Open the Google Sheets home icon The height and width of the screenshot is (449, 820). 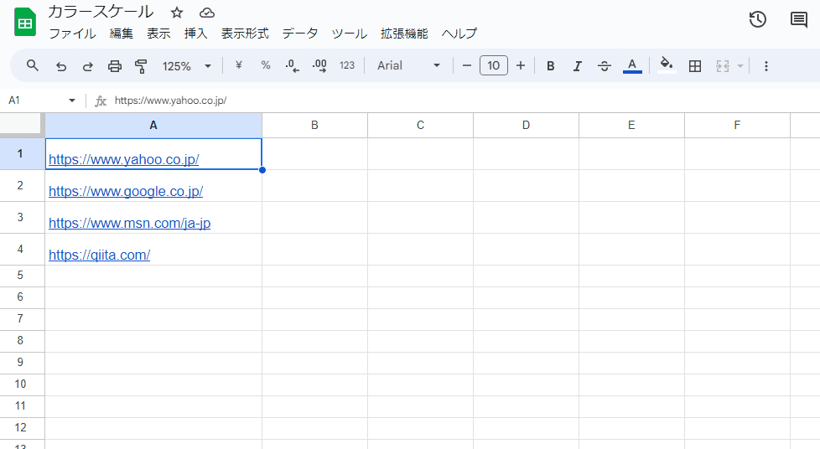[x=25, y=22]
